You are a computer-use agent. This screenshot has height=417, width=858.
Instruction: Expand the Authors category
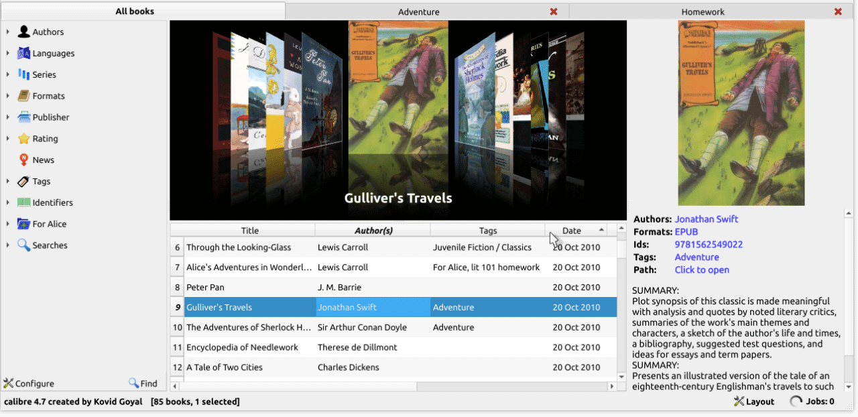point(8,32)
